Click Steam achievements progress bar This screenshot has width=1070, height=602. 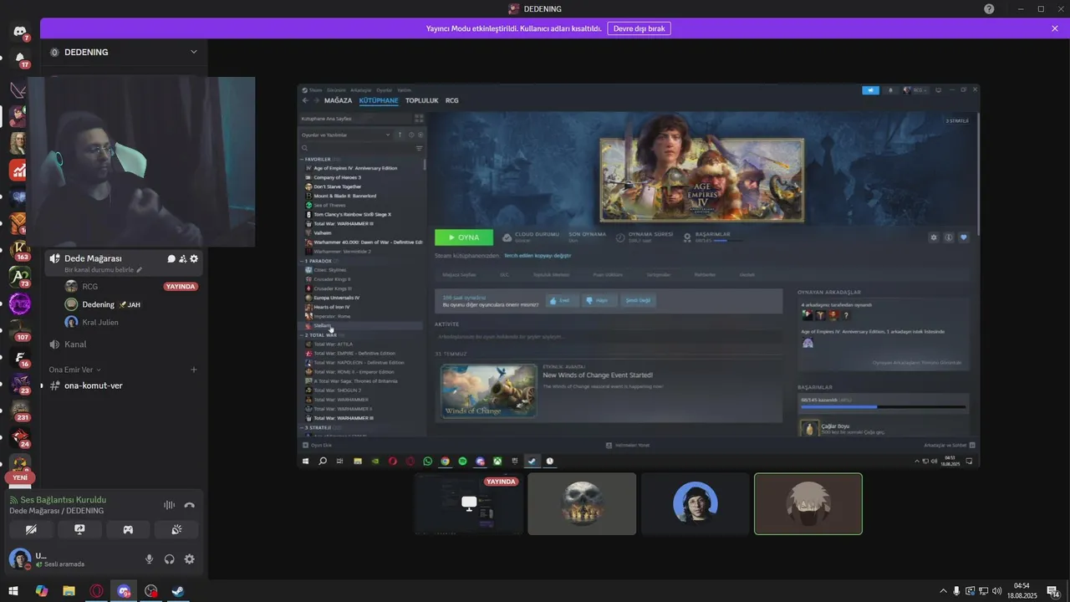pos(884,406)
